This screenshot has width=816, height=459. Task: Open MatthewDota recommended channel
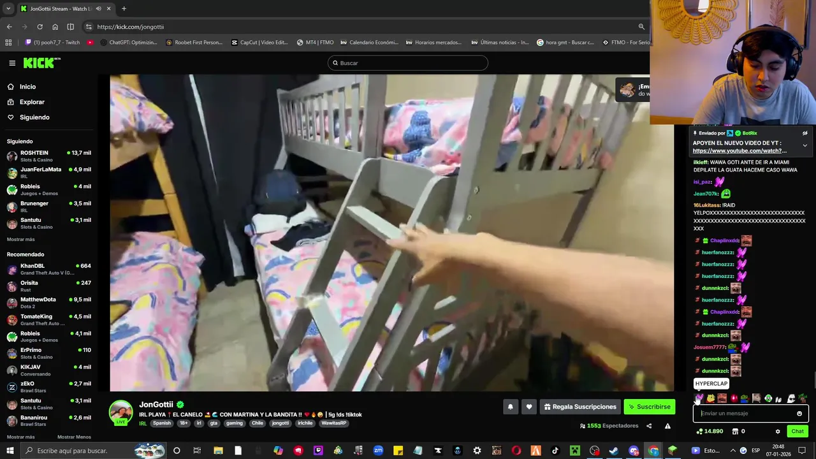[x=49, y=303]
